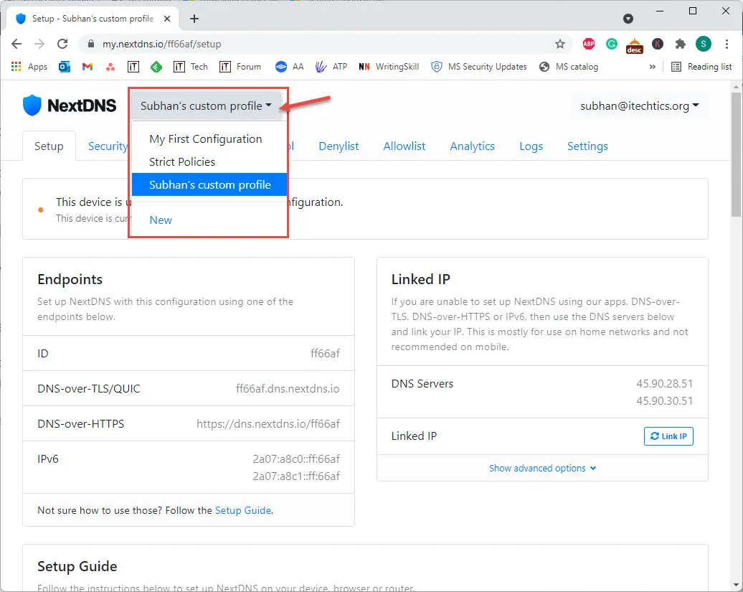The width and height of the screenshot is (743, 592).
Task: Open the Gmail bookmark icon
Action: 87,67
